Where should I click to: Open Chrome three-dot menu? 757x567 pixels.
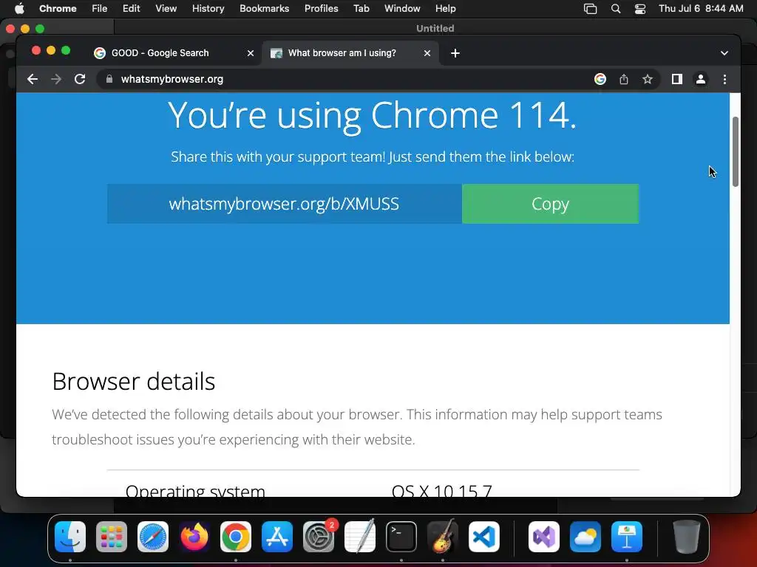[x=724, y=79]
